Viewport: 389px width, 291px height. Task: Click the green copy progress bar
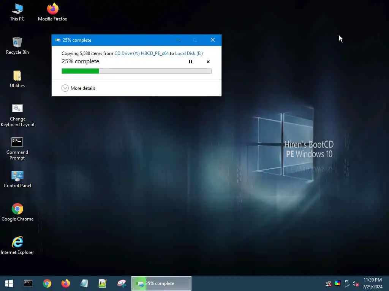136,71
